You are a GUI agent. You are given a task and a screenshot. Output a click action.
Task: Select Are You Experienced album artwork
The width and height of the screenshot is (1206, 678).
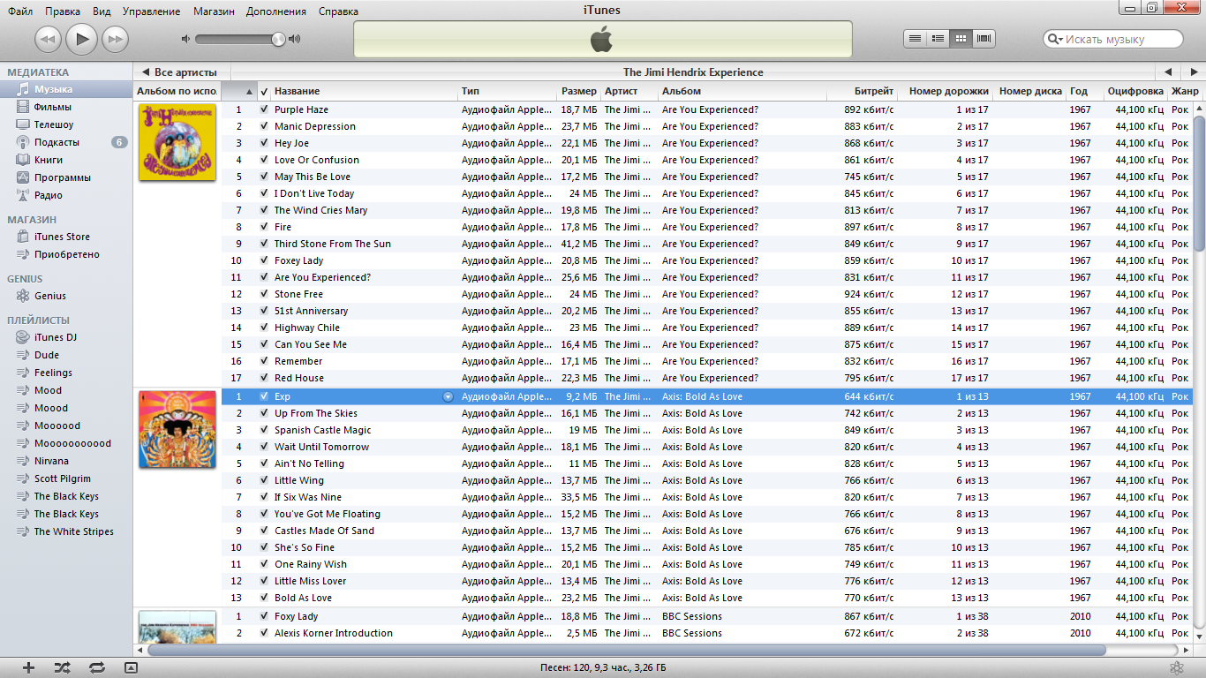177,142
